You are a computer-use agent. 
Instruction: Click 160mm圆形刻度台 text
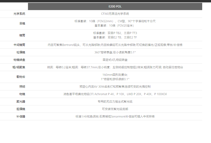click(115, 75)
